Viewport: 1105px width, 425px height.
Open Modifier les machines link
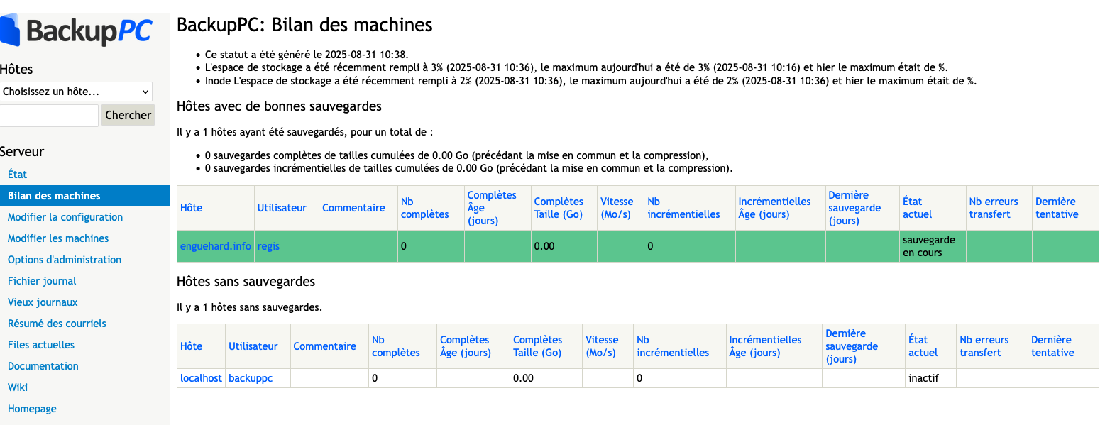pyautogui.click(x=58, y=238)
